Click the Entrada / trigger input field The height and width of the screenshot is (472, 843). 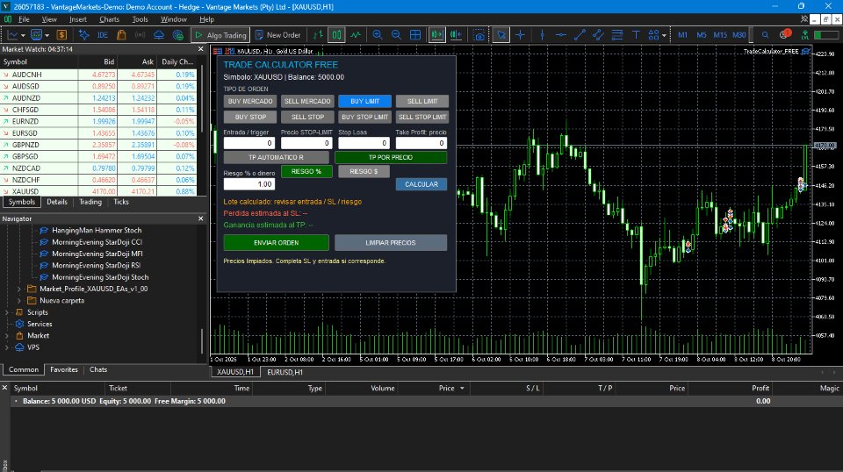coord(249,143)
